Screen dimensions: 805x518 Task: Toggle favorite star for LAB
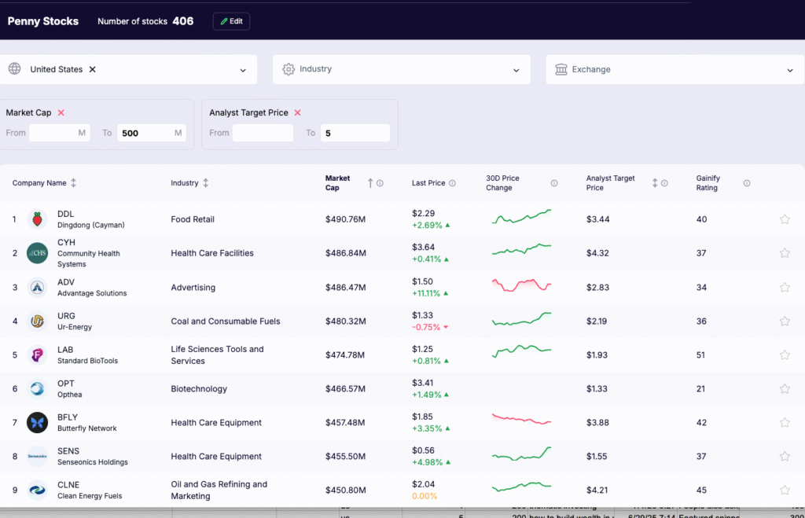[785, 355]
